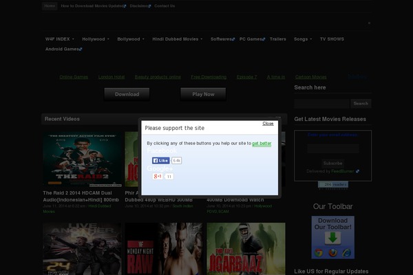Click the Download Our Toolbar banner
This screenshot has width=413, height=275.
[x=333, y=238]
